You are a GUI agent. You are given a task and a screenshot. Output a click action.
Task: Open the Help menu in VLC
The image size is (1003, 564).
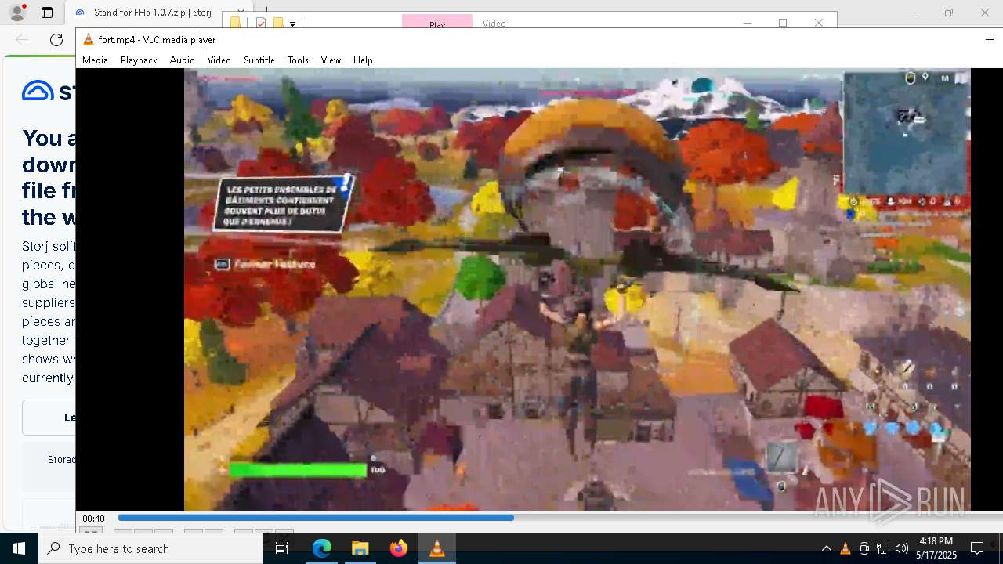pyautogui.click(x=363, y=60)
